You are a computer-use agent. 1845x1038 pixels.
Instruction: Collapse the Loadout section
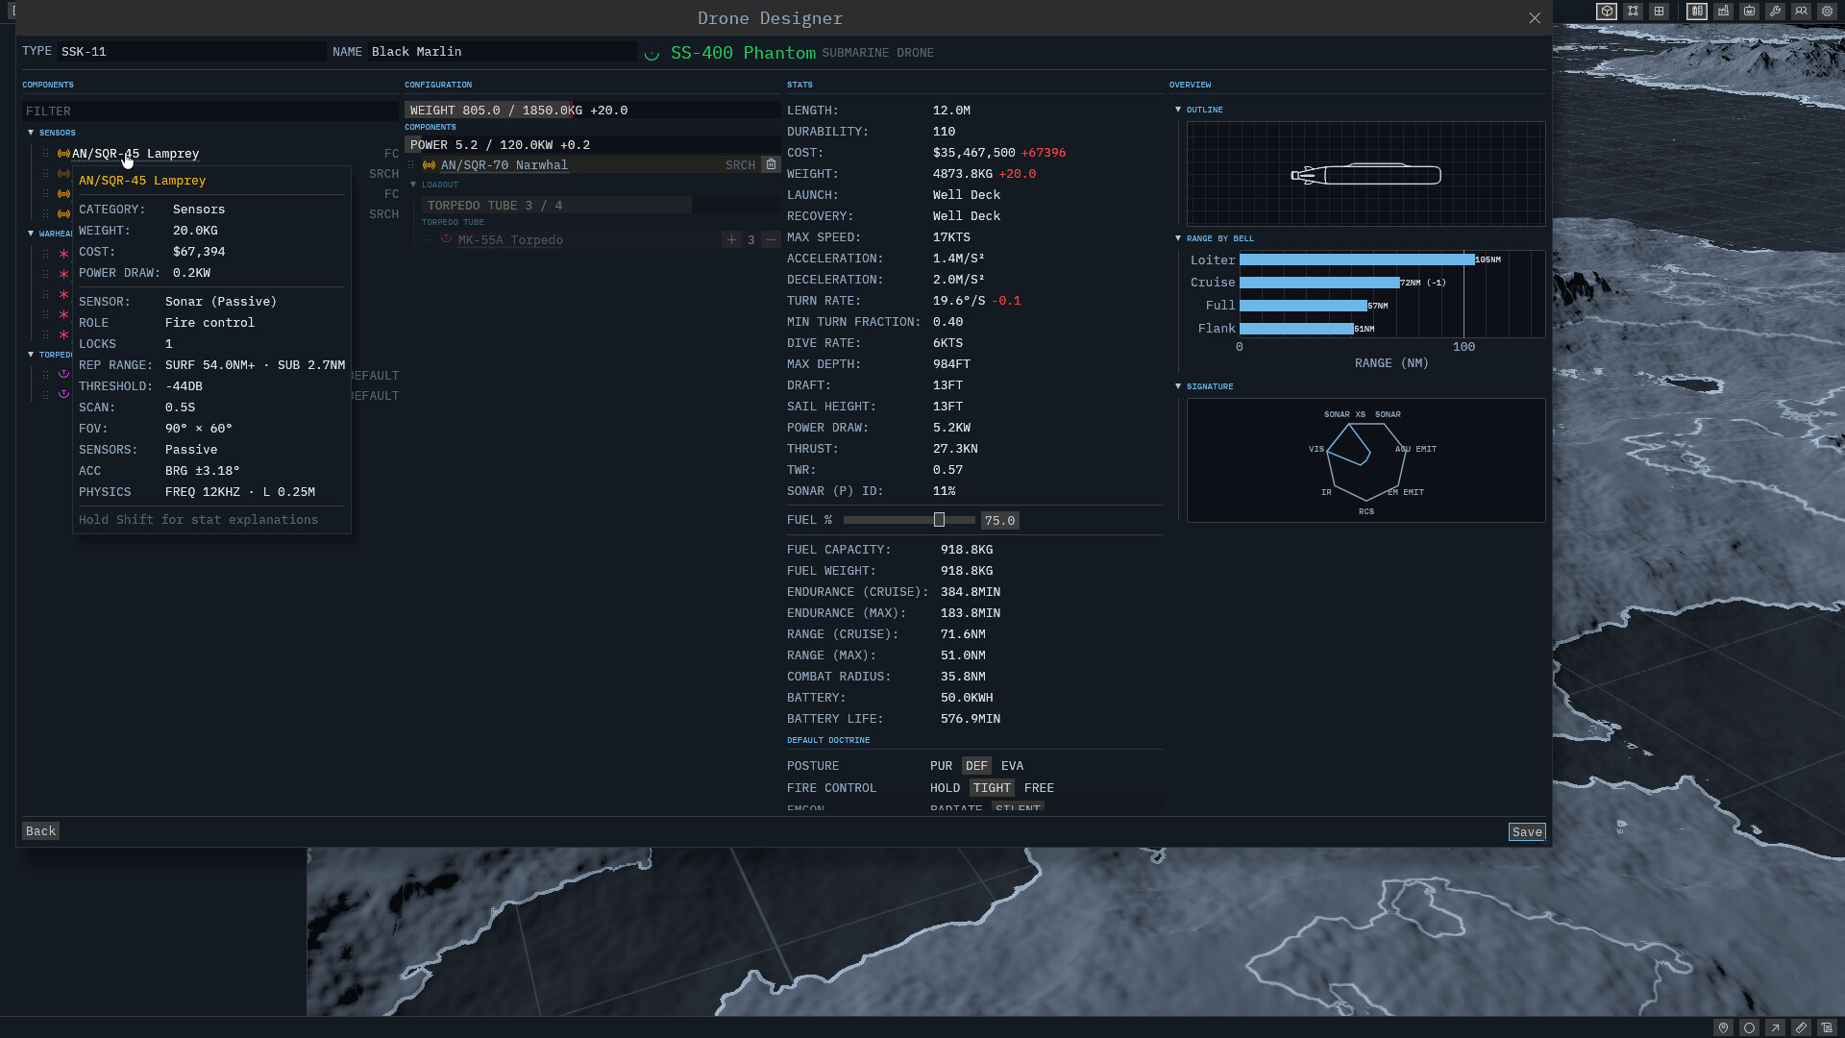tap(413, 185)
